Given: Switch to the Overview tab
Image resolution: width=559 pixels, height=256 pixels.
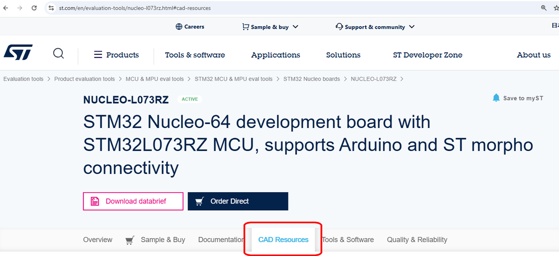Looking at the screenshot, I should 97,240.
